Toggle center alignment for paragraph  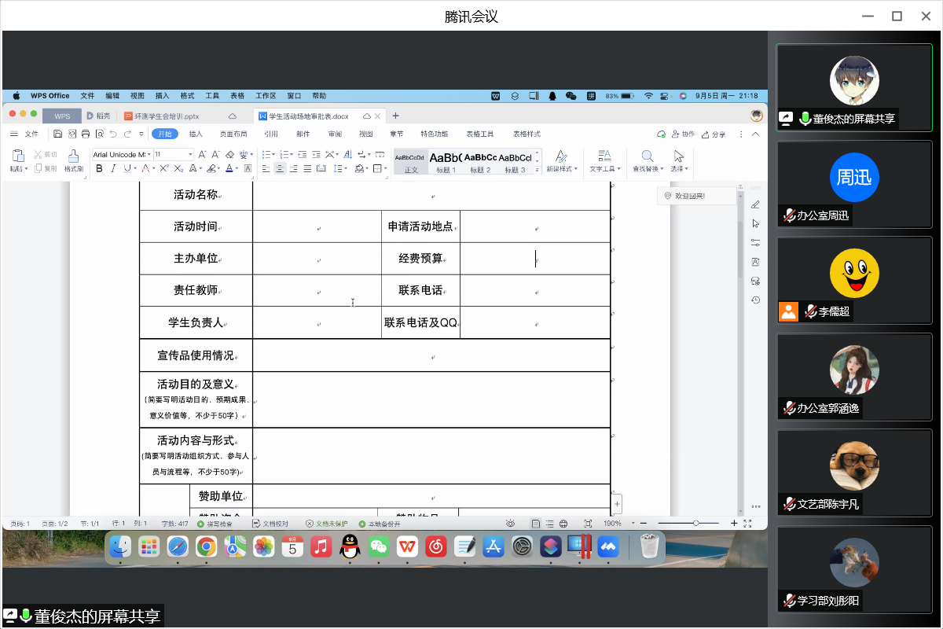tap(280, 168)
